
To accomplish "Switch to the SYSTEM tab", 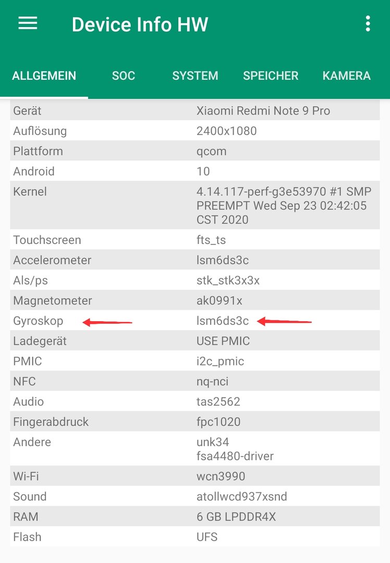I will [x=195, y=76].
